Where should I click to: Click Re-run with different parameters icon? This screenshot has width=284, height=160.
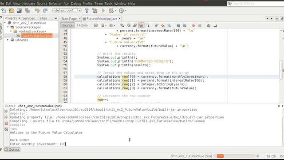click(x=6, y=117)
